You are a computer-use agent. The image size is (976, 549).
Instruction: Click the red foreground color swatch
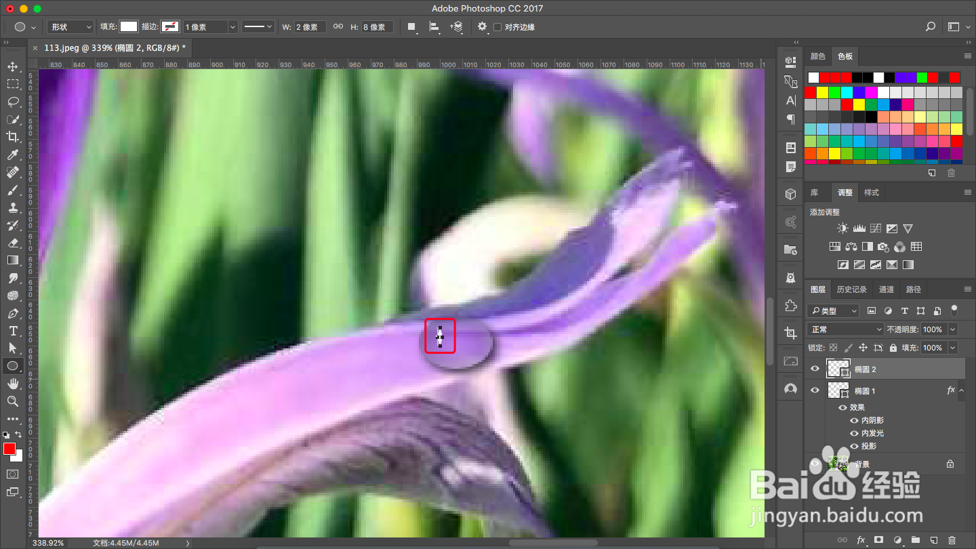pyautogui.click(x=9, y=449)
